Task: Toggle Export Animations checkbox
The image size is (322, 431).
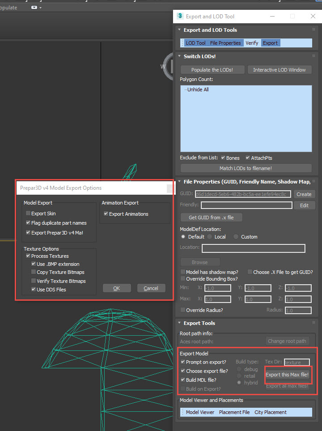Action: click(x=106, y=213)
